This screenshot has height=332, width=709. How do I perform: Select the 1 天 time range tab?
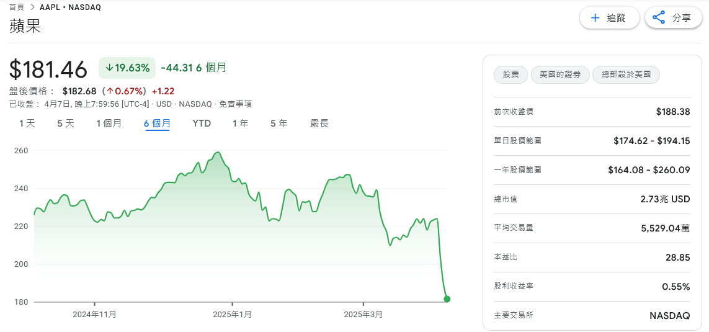27,123
